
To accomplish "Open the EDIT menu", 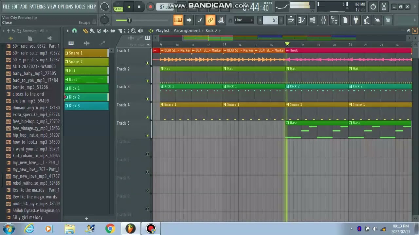I will (15, 7).
